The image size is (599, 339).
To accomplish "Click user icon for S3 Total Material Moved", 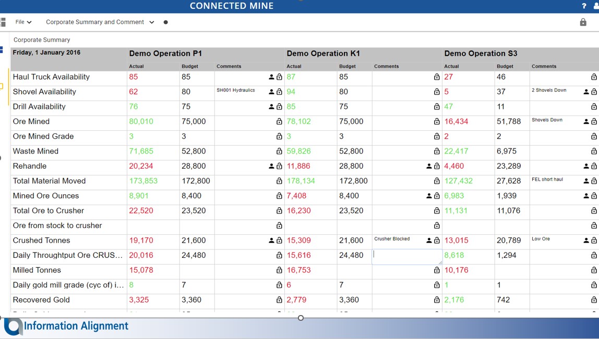I will click(x=586, y=181).
